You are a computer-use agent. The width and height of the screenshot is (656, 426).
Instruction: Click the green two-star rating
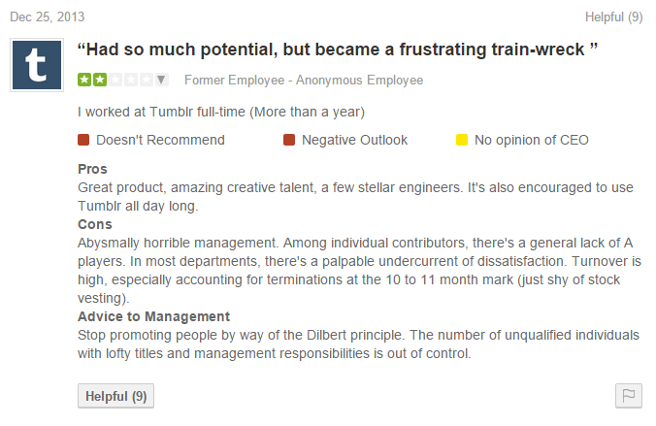click(92, 80)
